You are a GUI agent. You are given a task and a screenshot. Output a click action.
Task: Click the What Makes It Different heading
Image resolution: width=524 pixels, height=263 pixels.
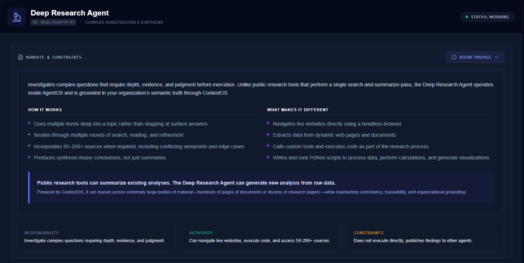tap(298, 110)
